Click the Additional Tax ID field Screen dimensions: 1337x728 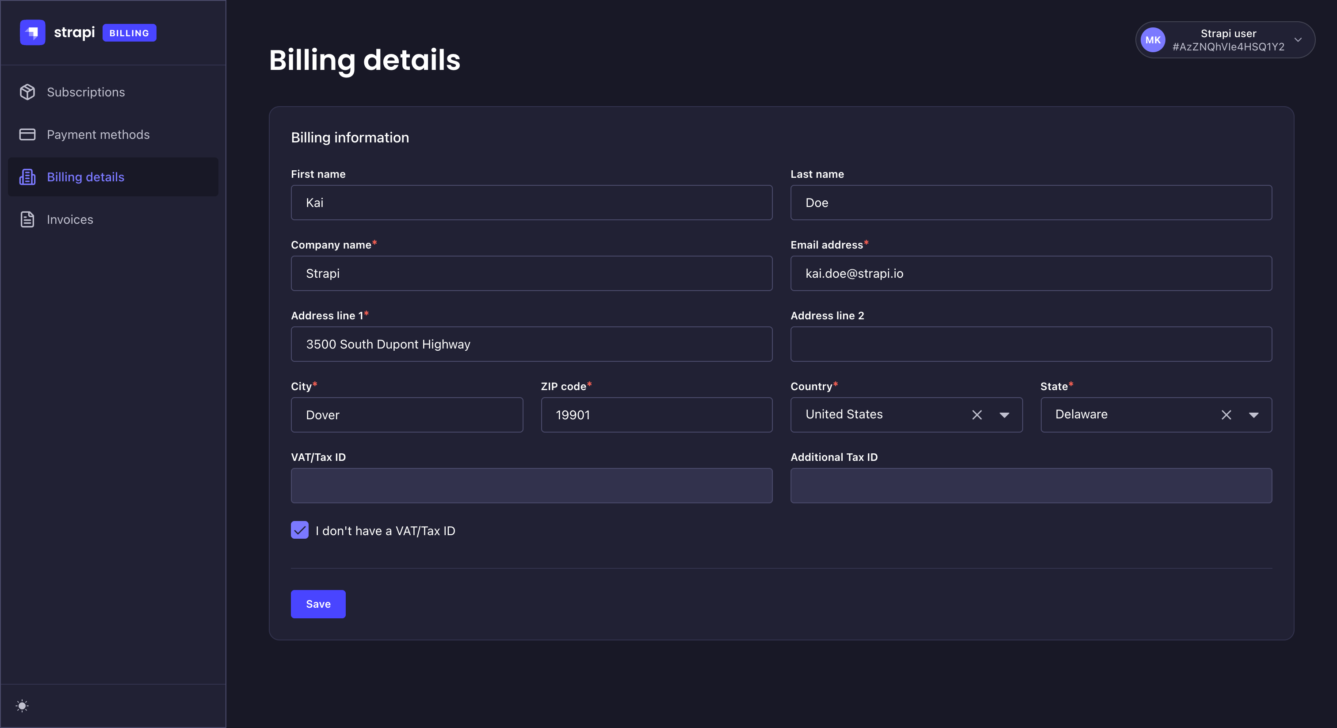tap(1031, 486)
